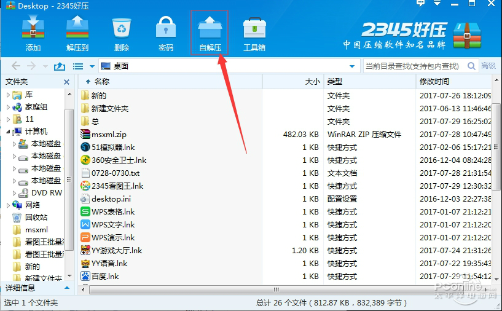The height and width of the screenshot is (311, 502).
Task: Open the feedback chat bubble icon
Action: click(x=421, y=3)
